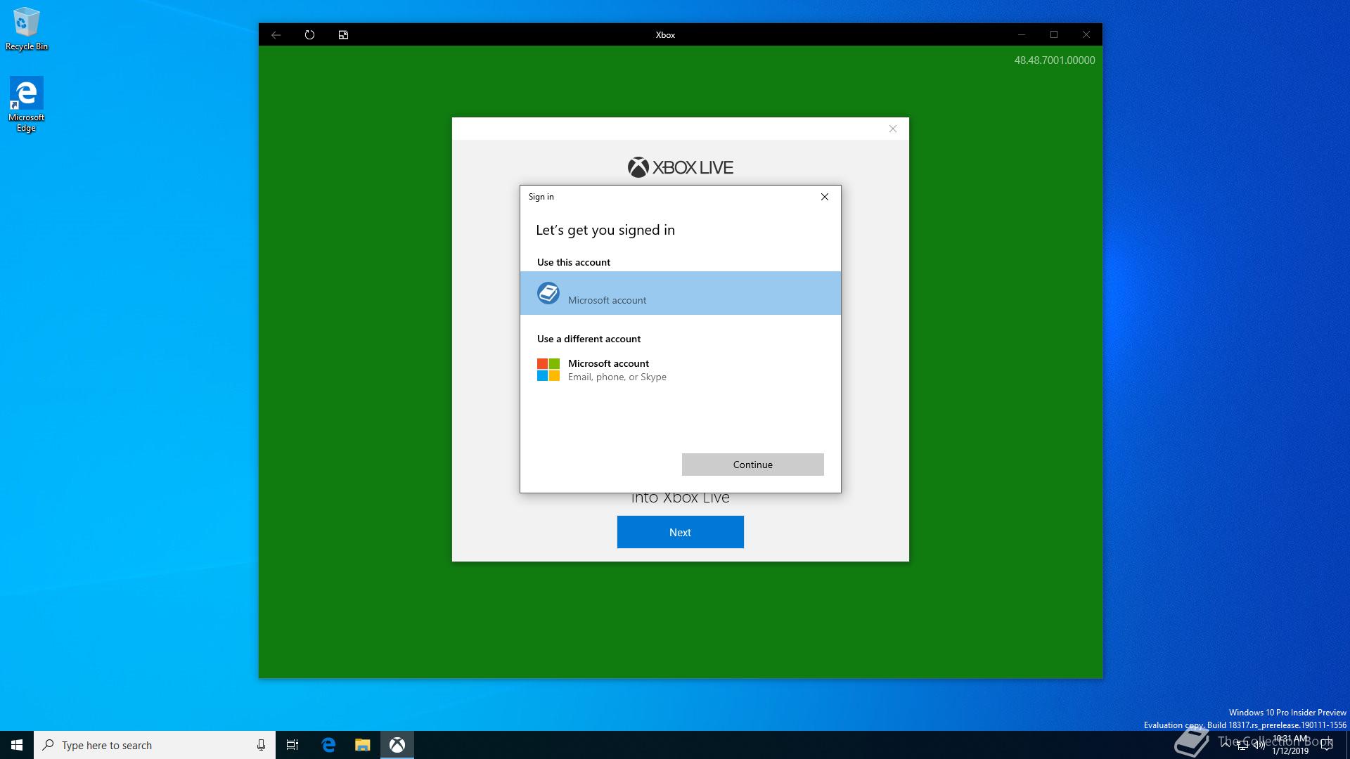Close the Xbox Live panel
Viewport: 1350px width, 759px height.
893,129
